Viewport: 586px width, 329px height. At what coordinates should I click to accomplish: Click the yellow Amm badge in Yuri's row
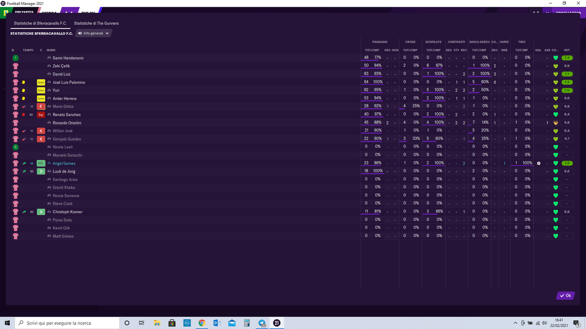coord(41,90)
